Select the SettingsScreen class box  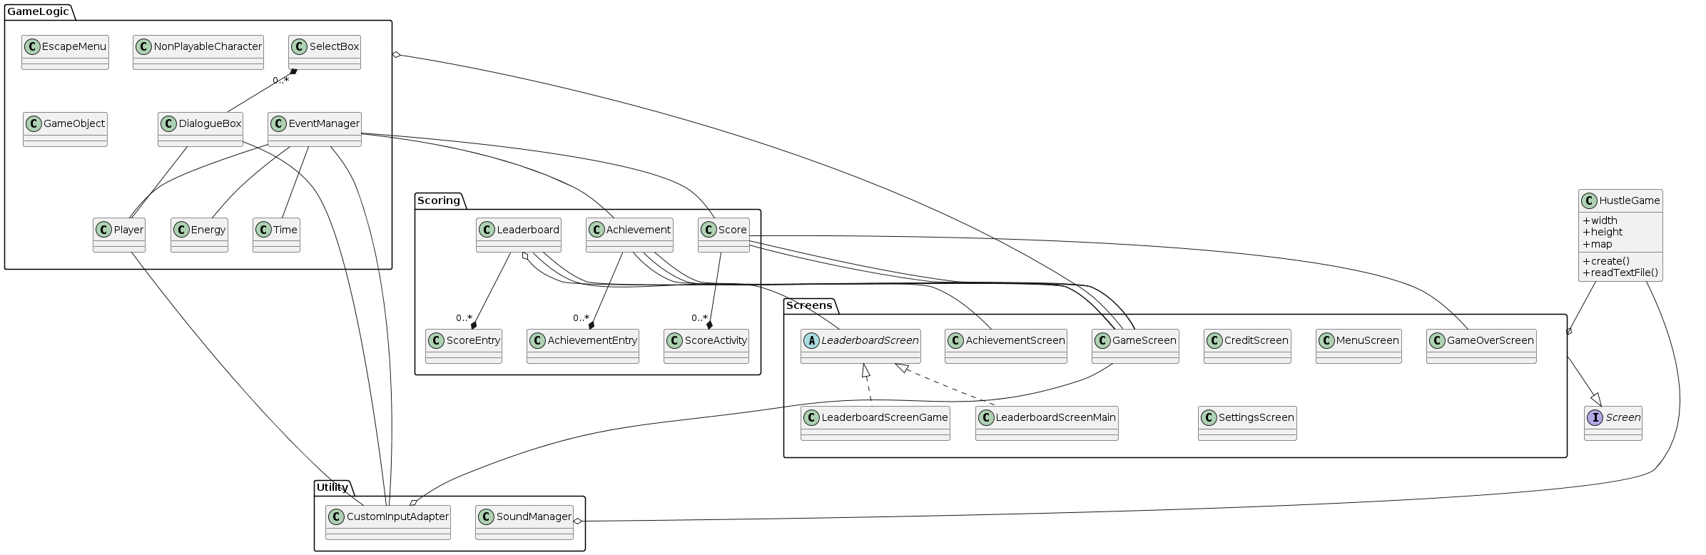point(1247,423)
